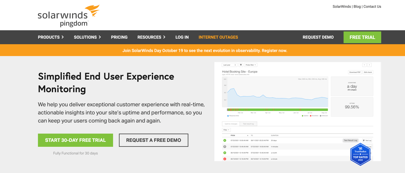Go to the Pricing page
Image resolution: width=405 pixels, height=173 pixels.
(119, 37)
